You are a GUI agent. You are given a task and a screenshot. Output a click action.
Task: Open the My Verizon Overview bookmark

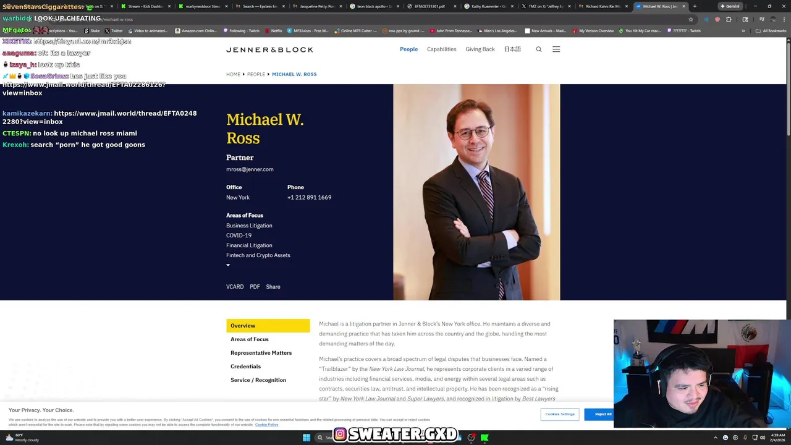[593, 31]
